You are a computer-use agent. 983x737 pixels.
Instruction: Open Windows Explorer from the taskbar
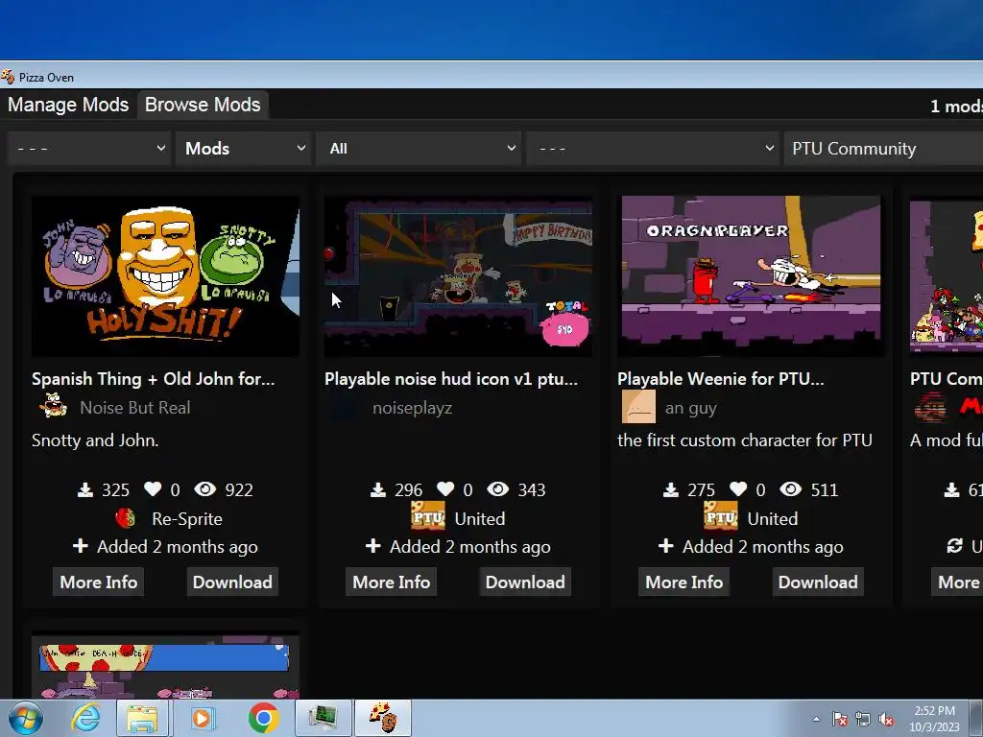point(142,719)
